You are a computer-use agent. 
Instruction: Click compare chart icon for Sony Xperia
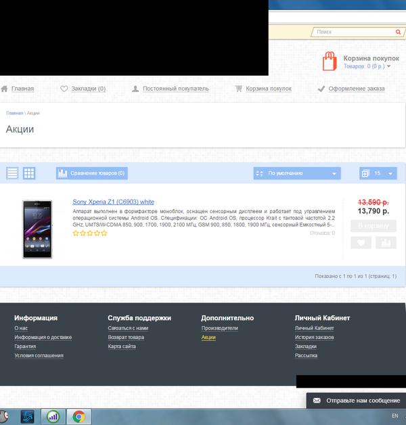pos(386,243)
